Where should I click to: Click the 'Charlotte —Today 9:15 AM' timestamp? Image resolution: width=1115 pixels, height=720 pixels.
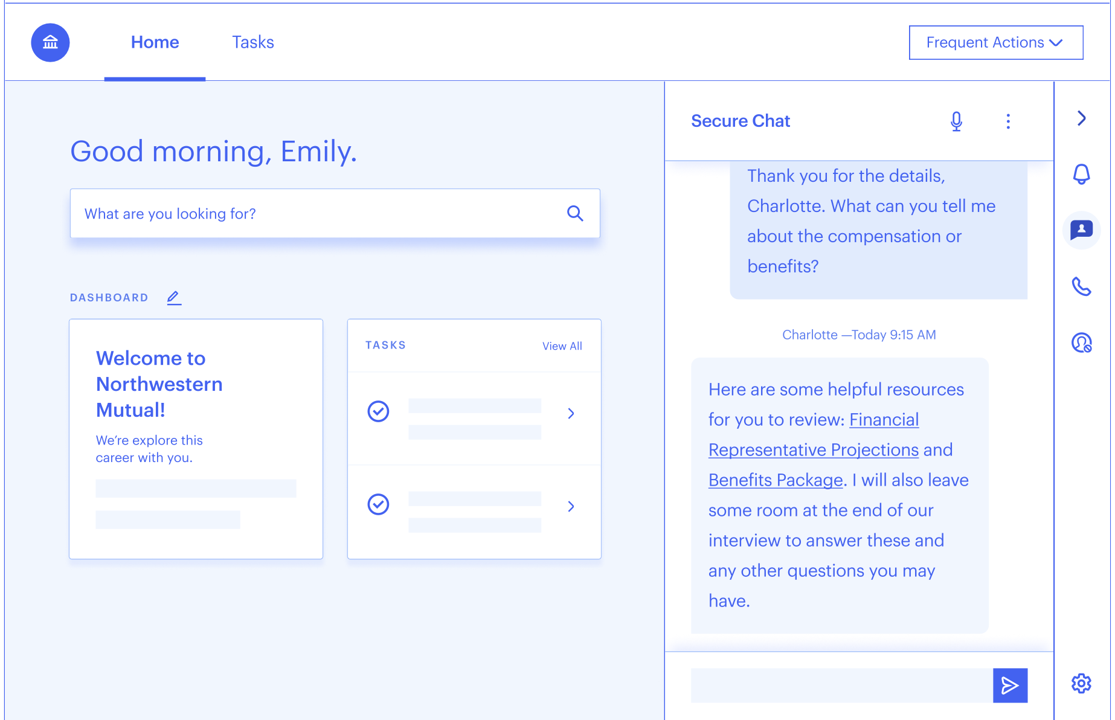click(859, 335)
